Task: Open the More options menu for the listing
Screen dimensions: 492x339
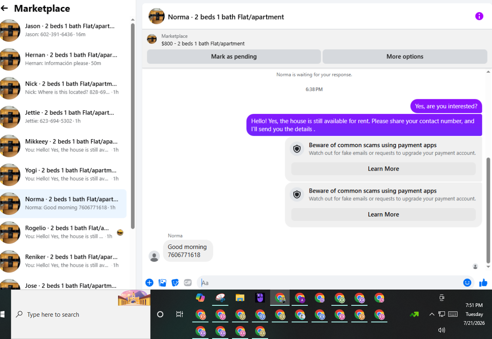Action: (405, 56)
